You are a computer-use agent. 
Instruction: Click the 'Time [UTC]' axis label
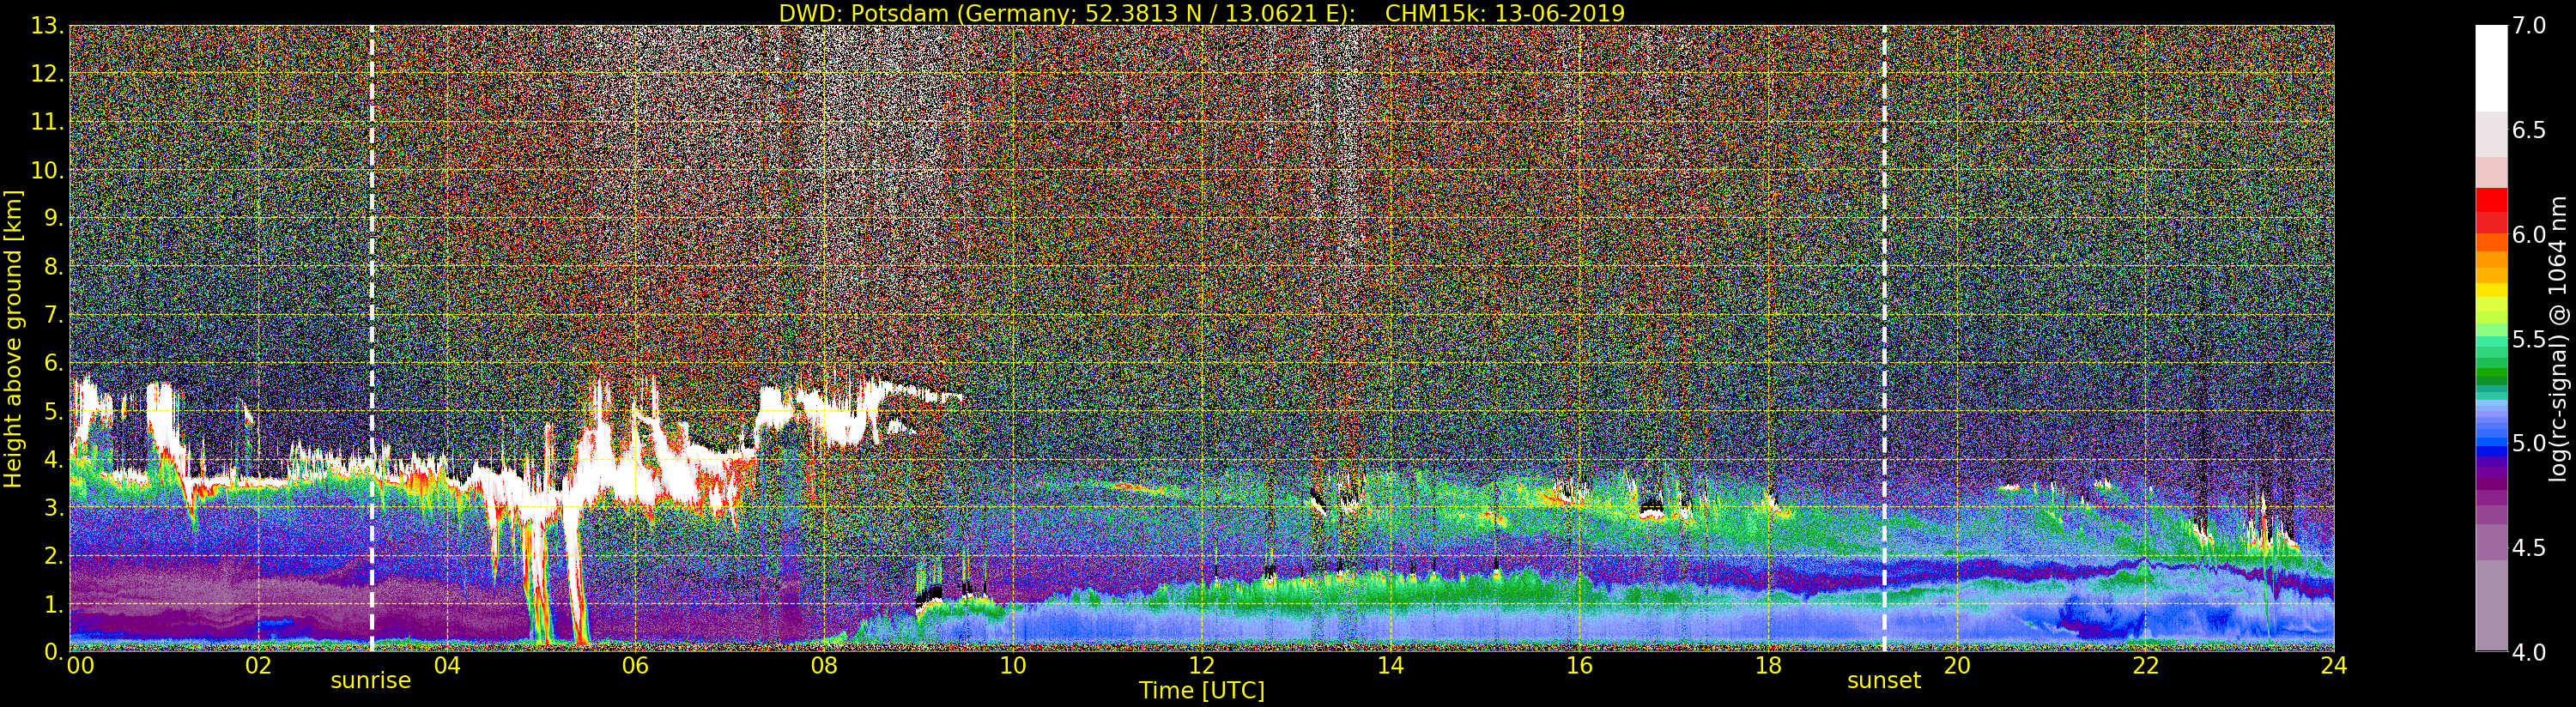click(1202, 691)
